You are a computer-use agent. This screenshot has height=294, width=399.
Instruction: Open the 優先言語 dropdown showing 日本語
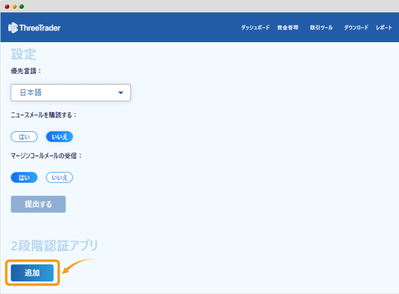pyautogui.click(x=71, y=93)
